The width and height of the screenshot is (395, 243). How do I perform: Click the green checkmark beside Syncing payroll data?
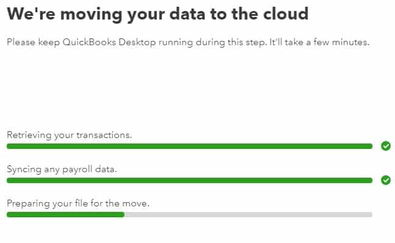coord(386,180)
